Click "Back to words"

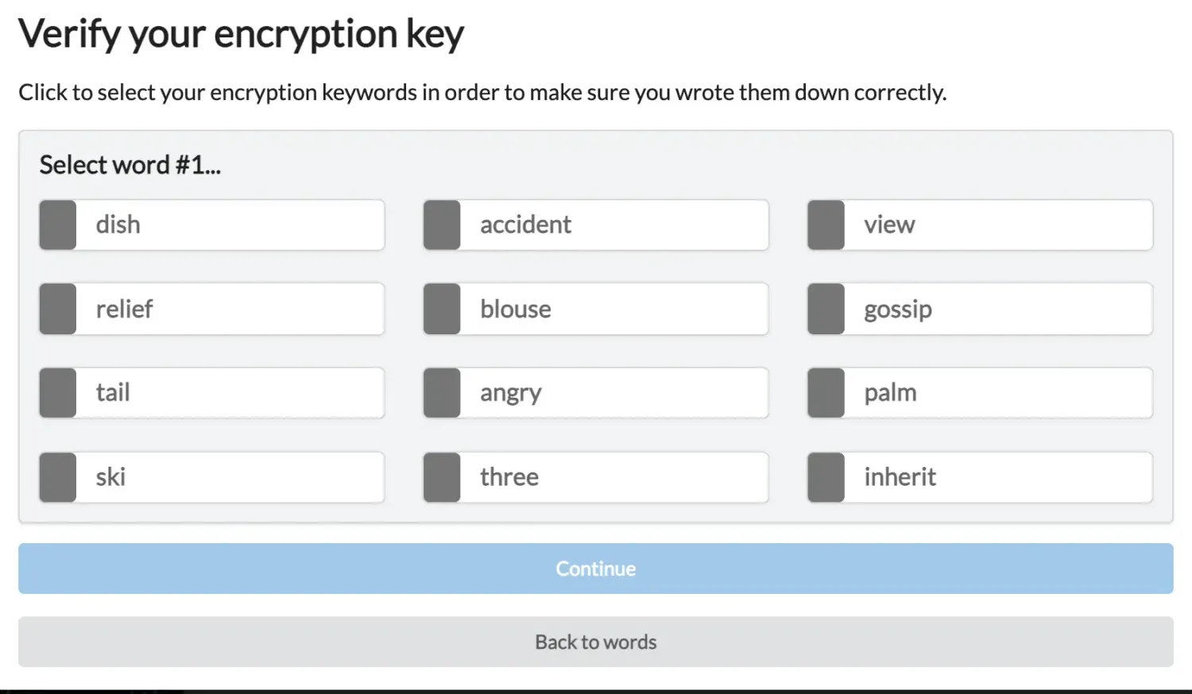(595, 642)
